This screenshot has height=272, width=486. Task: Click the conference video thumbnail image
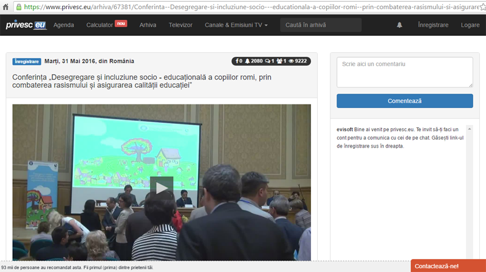[162, 183]
